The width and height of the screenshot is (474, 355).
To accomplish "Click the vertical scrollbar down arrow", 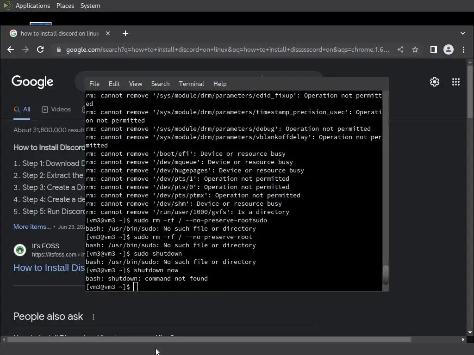I will [x=470, y=332].
